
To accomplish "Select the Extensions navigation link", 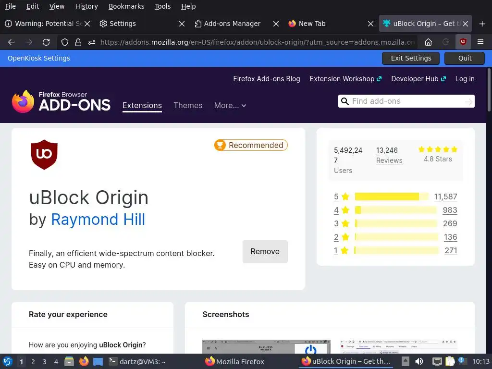I will 142,105.
